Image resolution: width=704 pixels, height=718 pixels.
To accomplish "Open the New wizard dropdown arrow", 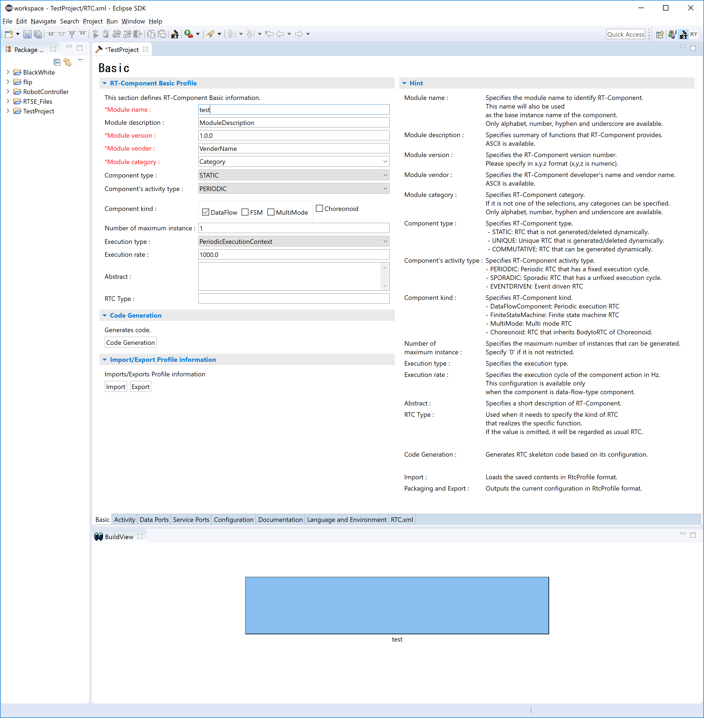I will (x=17, y=34).
